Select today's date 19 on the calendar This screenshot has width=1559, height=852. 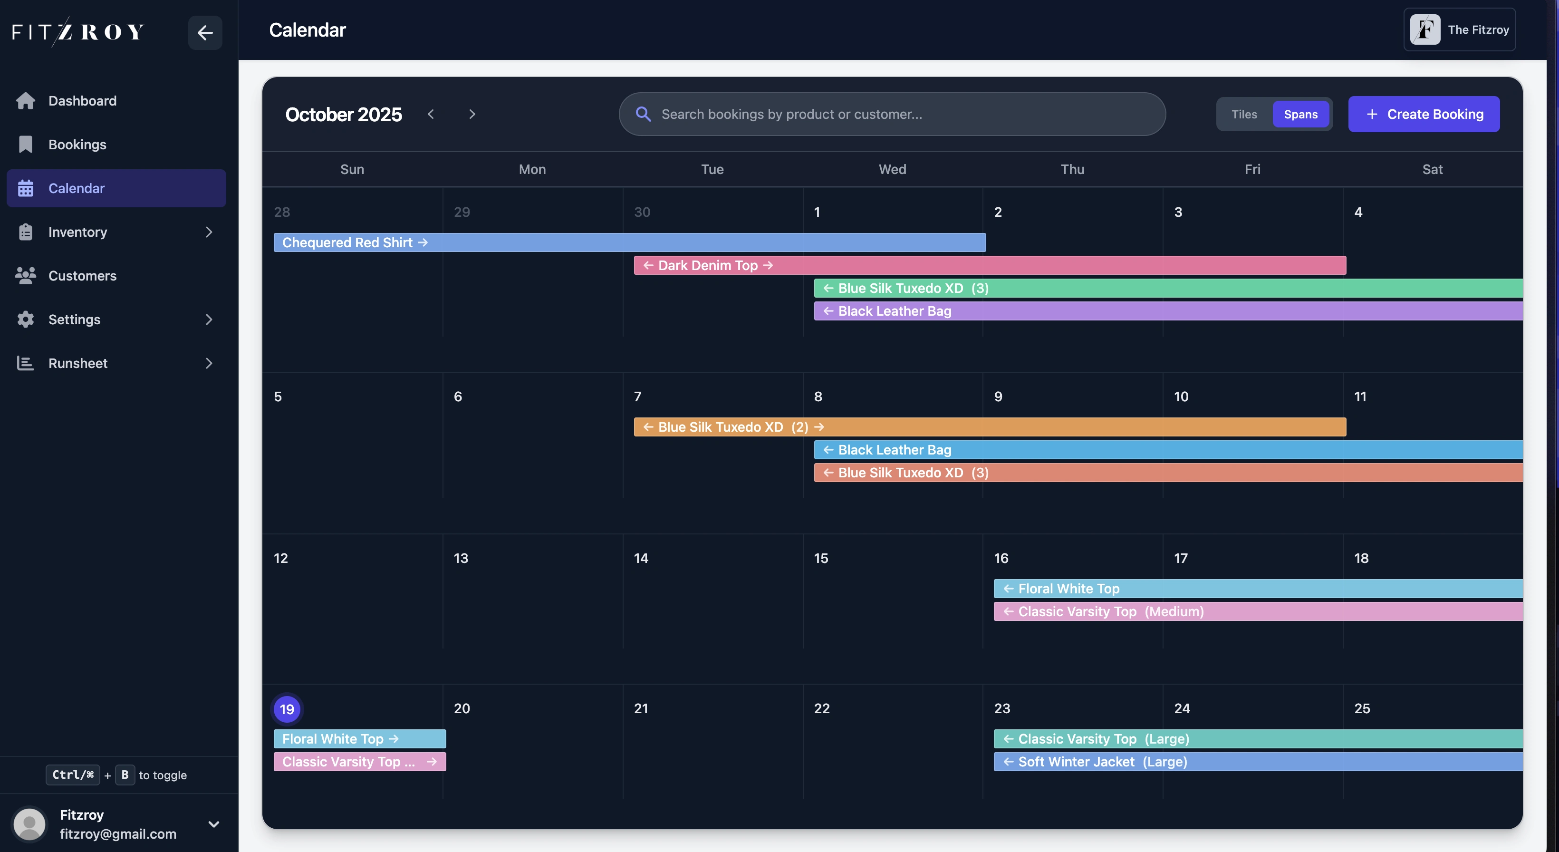[x=287, y=708]
